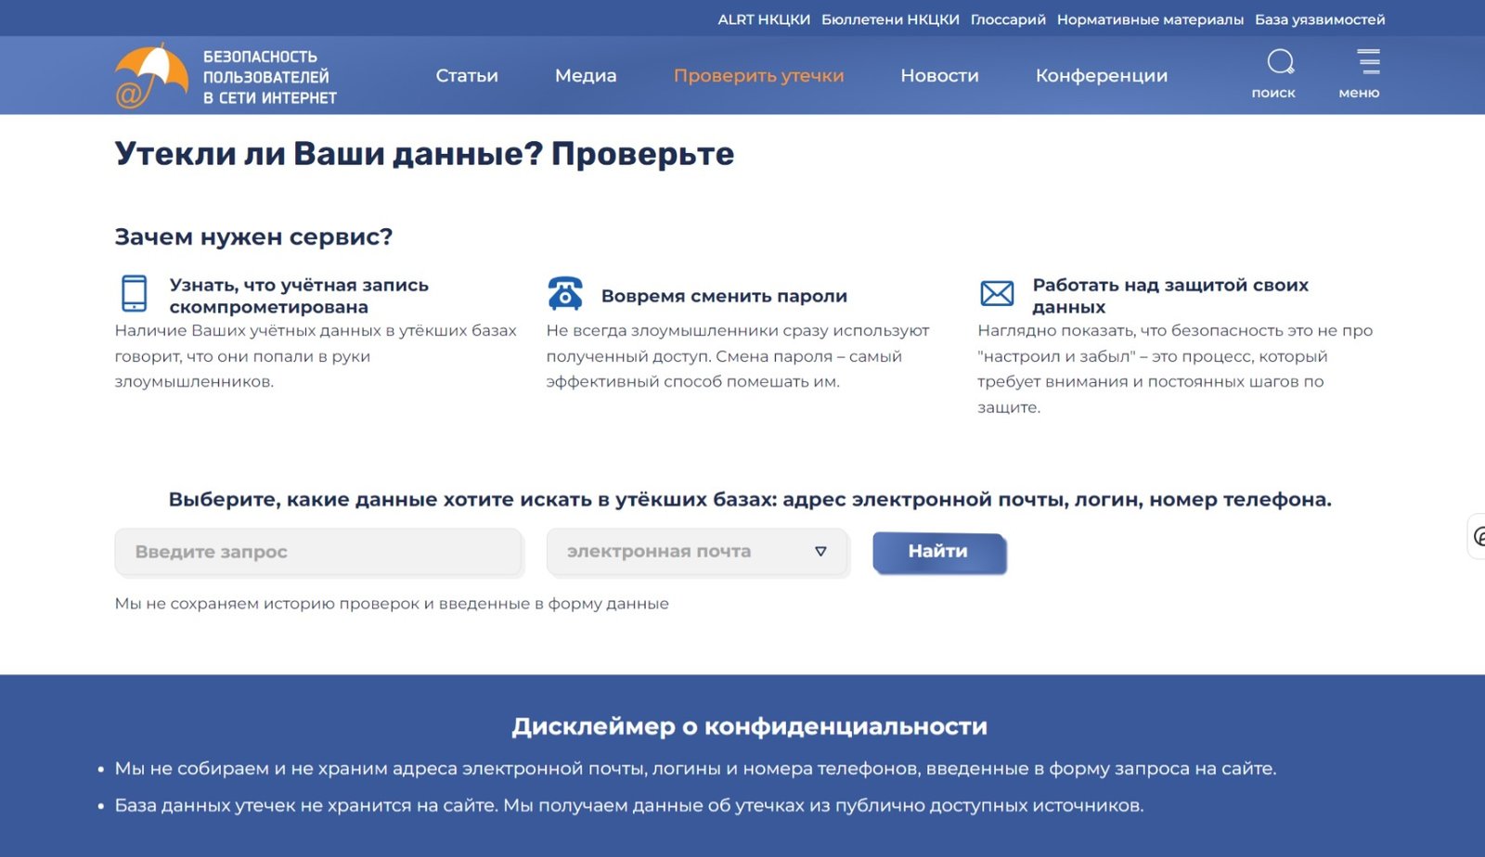Click note Мы не сохраняем историю проверок
Viewport: 1485px width, 857px height.
[x=392, y=604]
